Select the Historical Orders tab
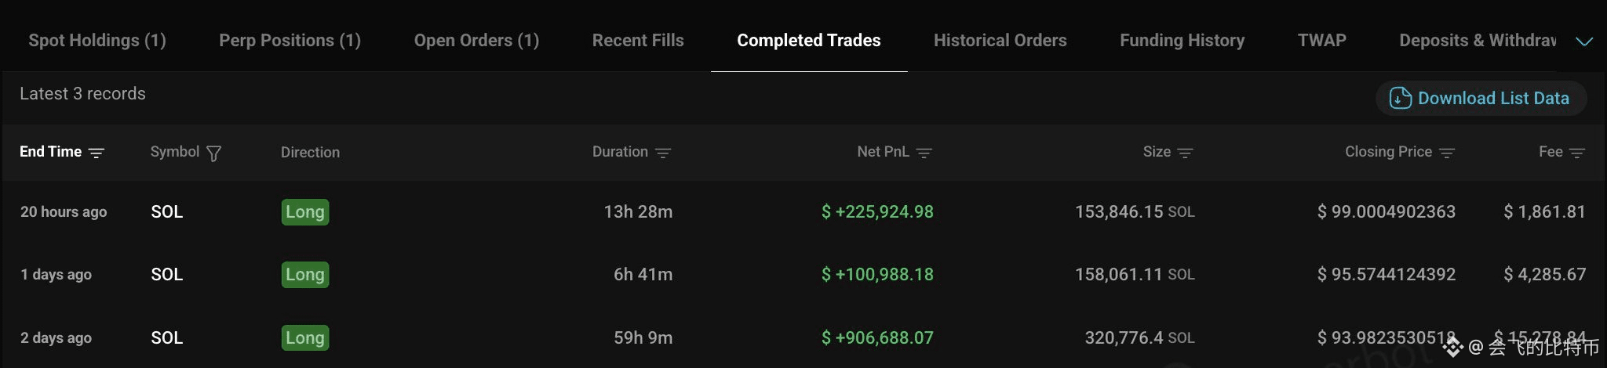1607x368 pixels. point(1000,41)
